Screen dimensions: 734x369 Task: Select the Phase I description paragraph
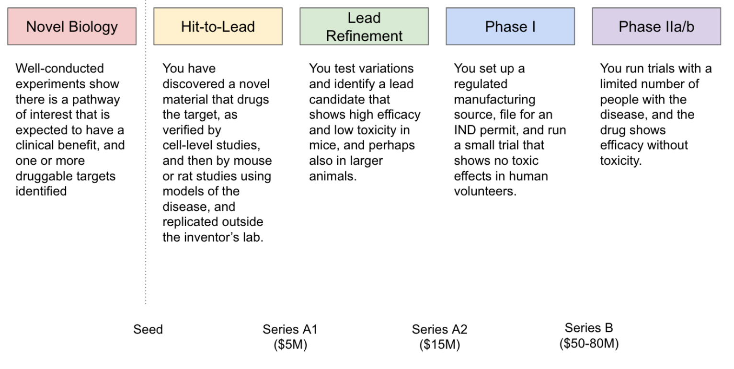coord(510,130)
